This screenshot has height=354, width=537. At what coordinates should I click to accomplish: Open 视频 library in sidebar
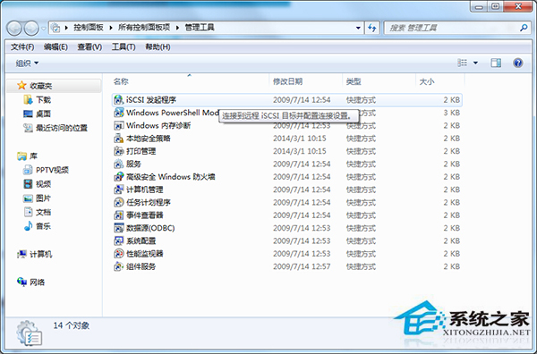(x=44, y=184)
